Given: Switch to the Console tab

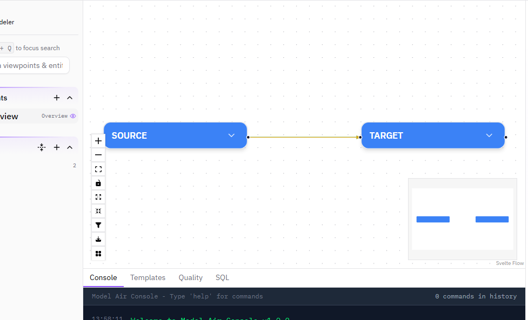Looking at the screenshot, I should pyautogui.click(x=103, y=278).
